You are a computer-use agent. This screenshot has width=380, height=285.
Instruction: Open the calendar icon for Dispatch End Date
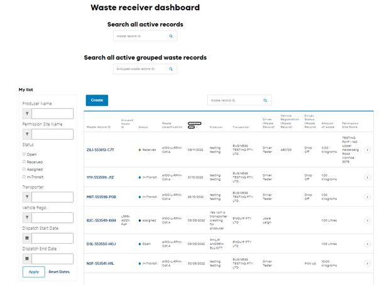click(x=27, y=259)
